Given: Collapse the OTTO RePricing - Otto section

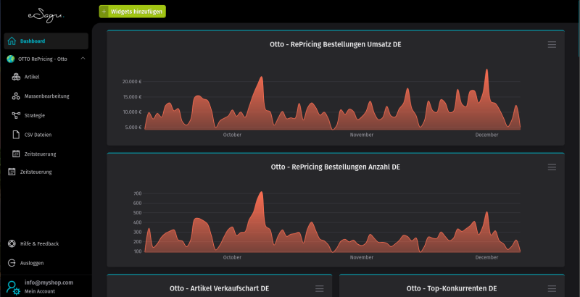Looking at the screenshot, I should (83, 59).
